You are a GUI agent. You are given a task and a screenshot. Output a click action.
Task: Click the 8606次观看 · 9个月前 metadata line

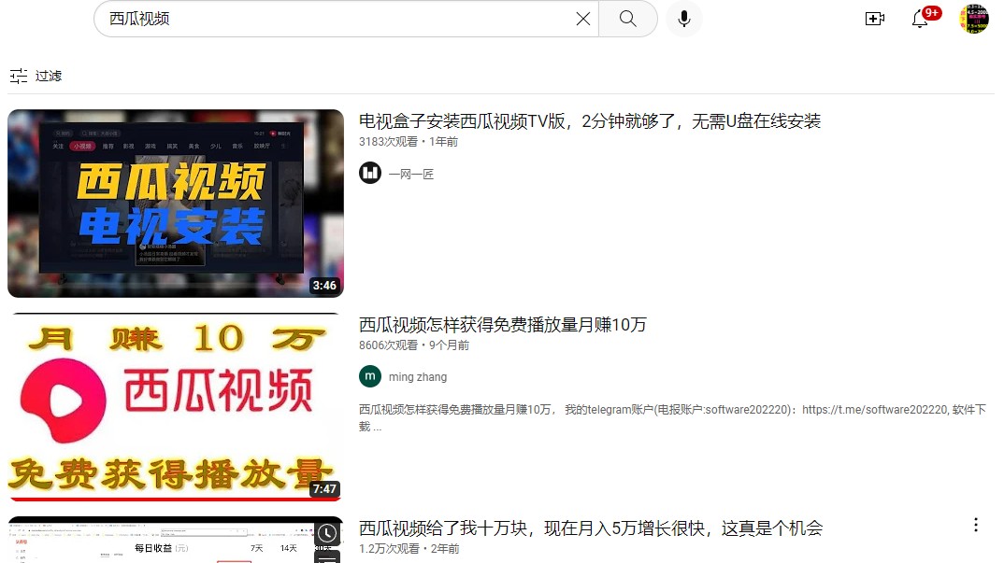coord(414,345)
